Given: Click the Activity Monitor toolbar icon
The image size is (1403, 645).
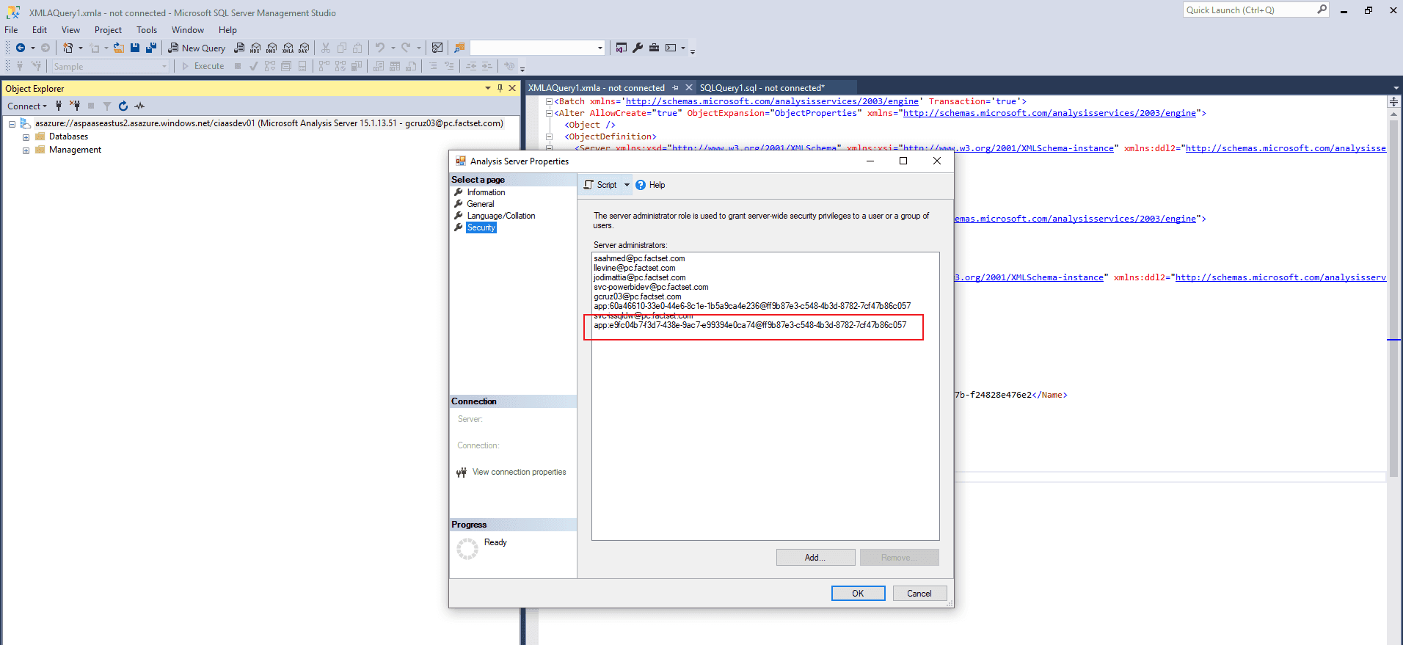Looking at the screenshot, I should 437,48.
